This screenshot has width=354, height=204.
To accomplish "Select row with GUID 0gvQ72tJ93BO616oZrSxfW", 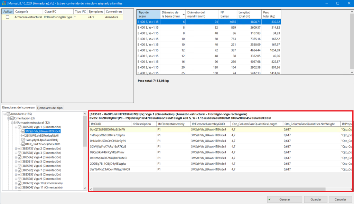I will point(221,129).
